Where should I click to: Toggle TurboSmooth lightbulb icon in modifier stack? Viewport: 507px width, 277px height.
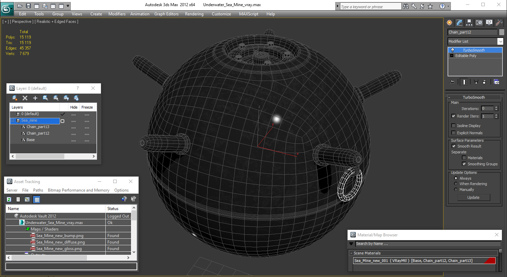tap(453, 50)
